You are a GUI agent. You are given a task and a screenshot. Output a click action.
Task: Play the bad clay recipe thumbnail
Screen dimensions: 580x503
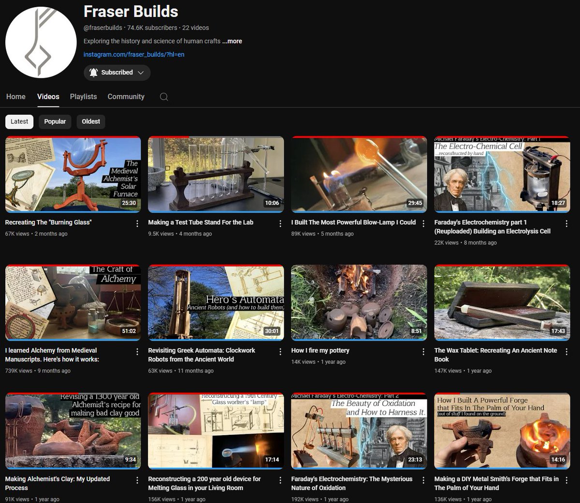click(x=73, y=431)
